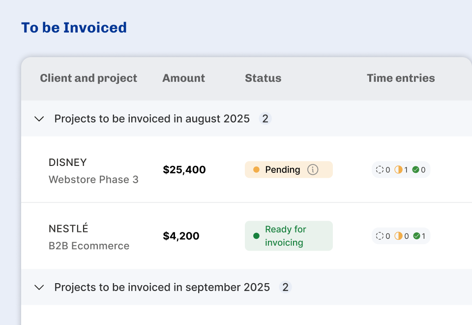Click the Time entries column header

401,78
